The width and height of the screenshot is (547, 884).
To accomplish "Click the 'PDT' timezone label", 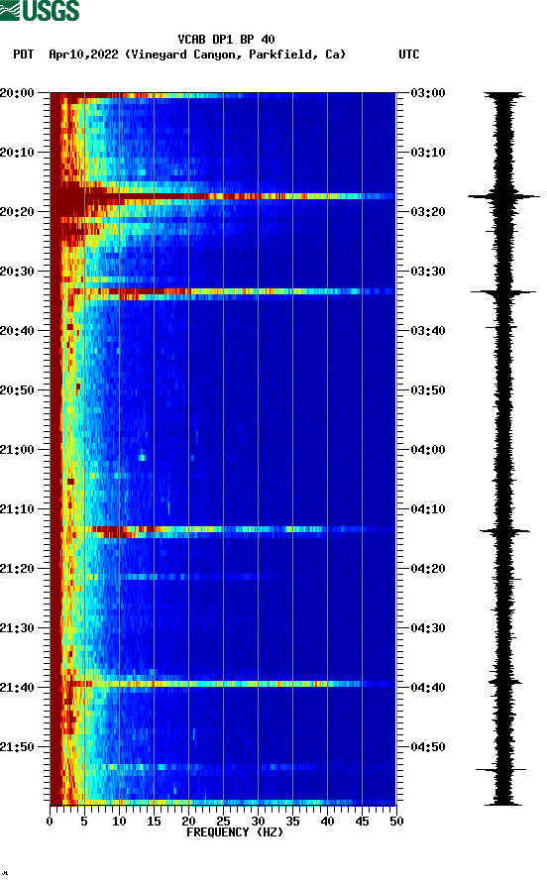I will (x=23, y=55).
